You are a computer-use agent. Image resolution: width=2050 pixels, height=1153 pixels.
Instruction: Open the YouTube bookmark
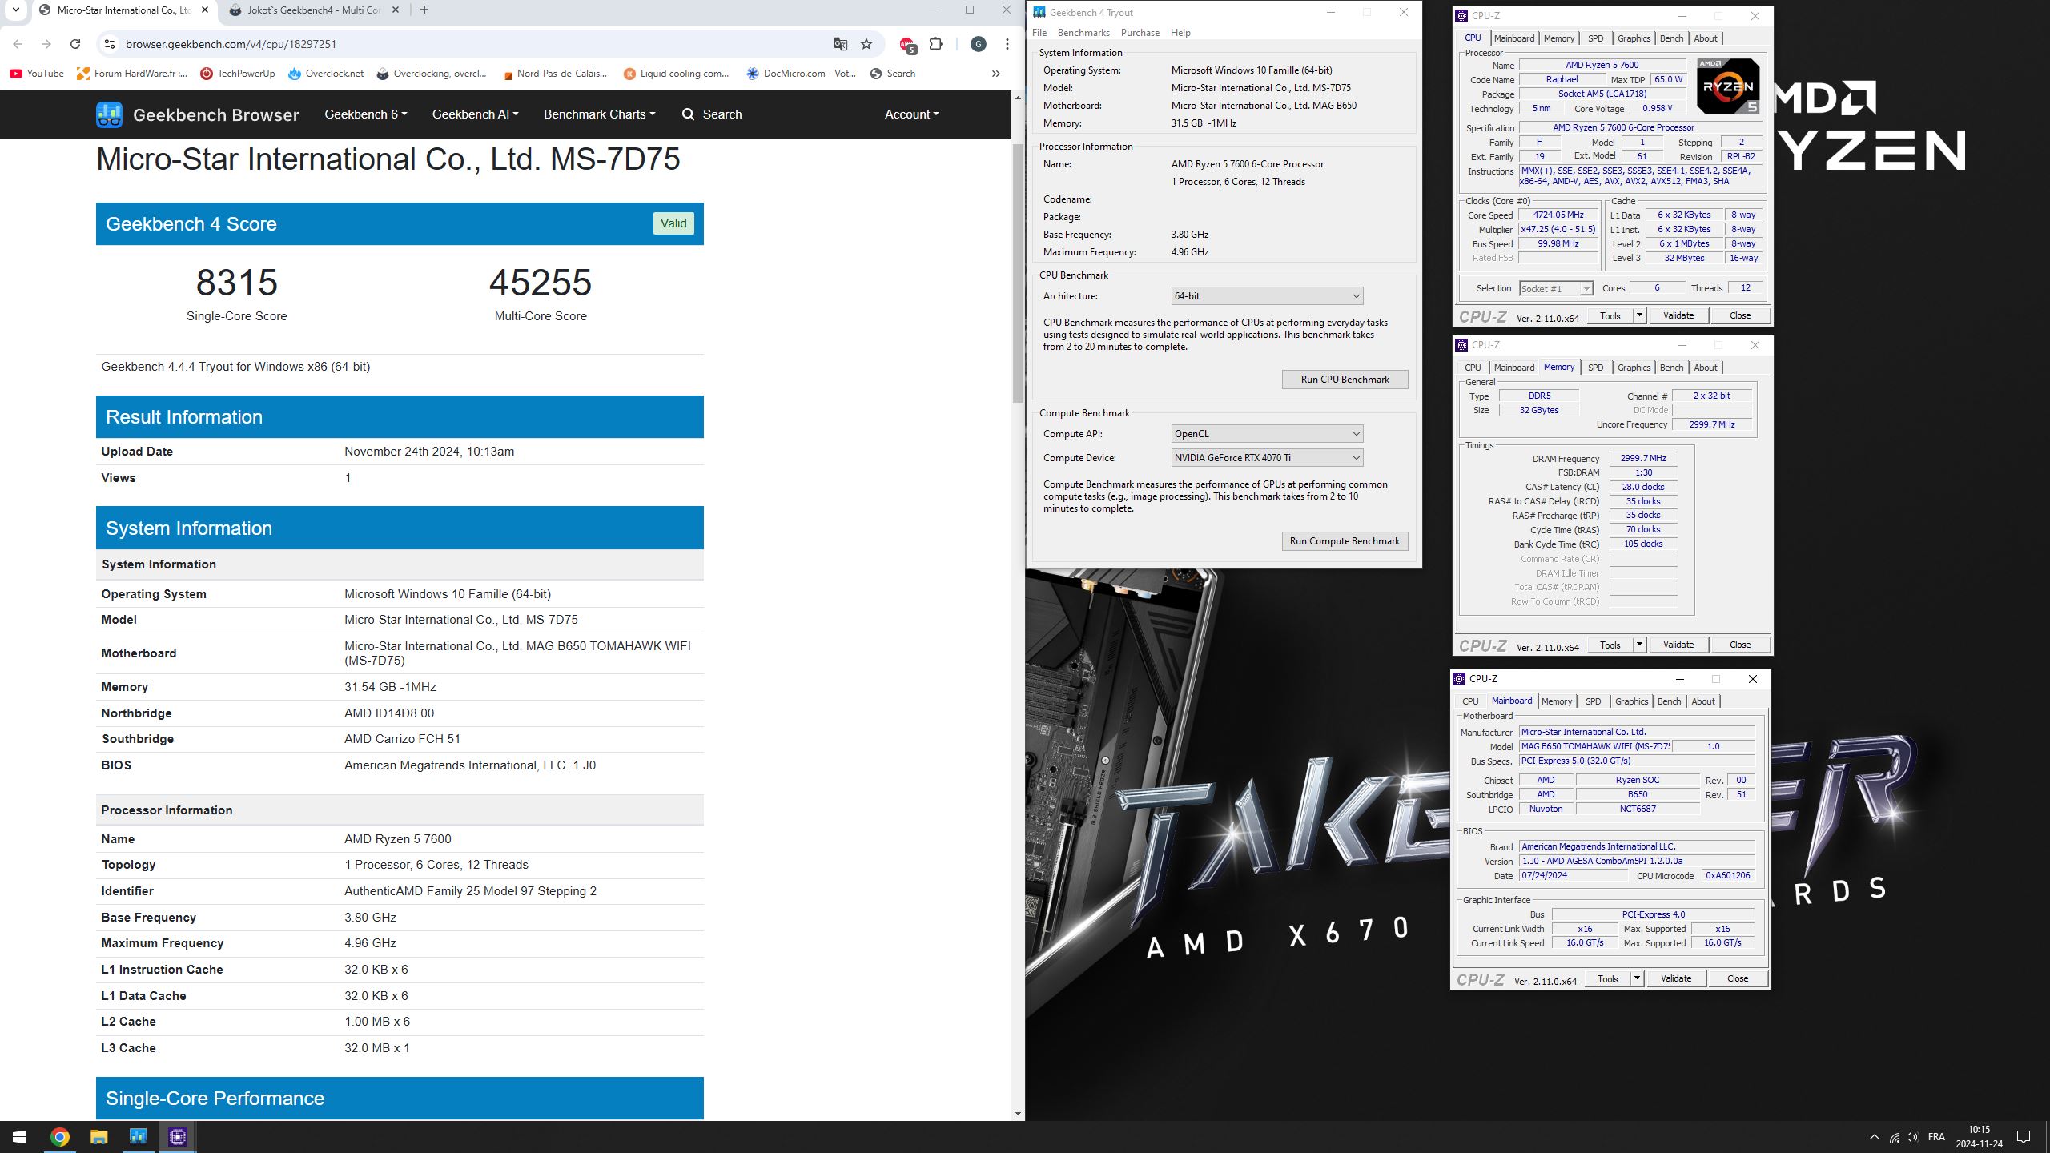(37, 74)
